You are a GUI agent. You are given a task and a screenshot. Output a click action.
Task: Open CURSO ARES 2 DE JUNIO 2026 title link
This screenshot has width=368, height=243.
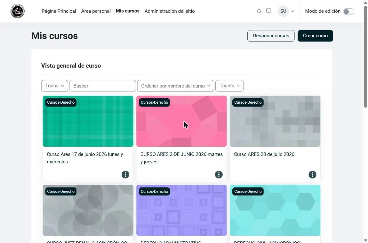pyautogui.click(x=181, y=158)
